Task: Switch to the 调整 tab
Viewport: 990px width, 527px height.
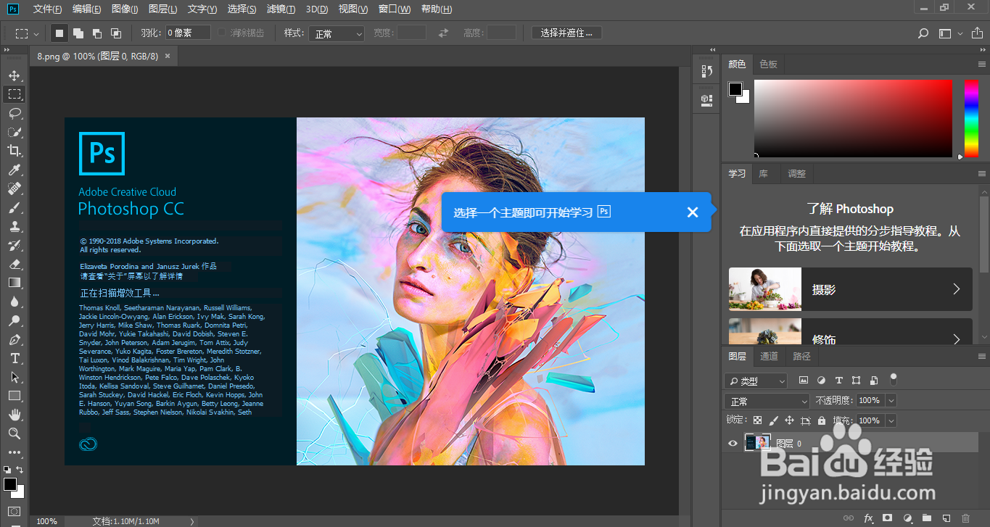Action: tap(797, 174)
